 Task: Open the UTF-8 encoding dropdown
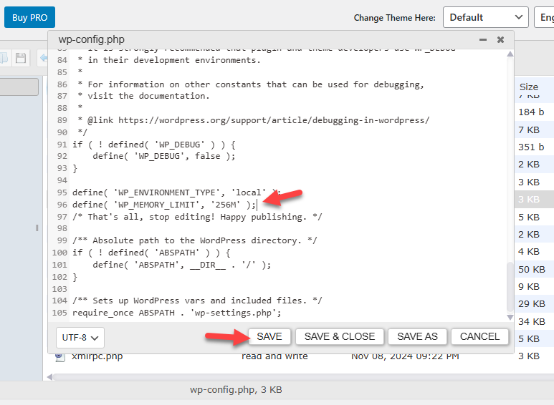tap(80, 338)
